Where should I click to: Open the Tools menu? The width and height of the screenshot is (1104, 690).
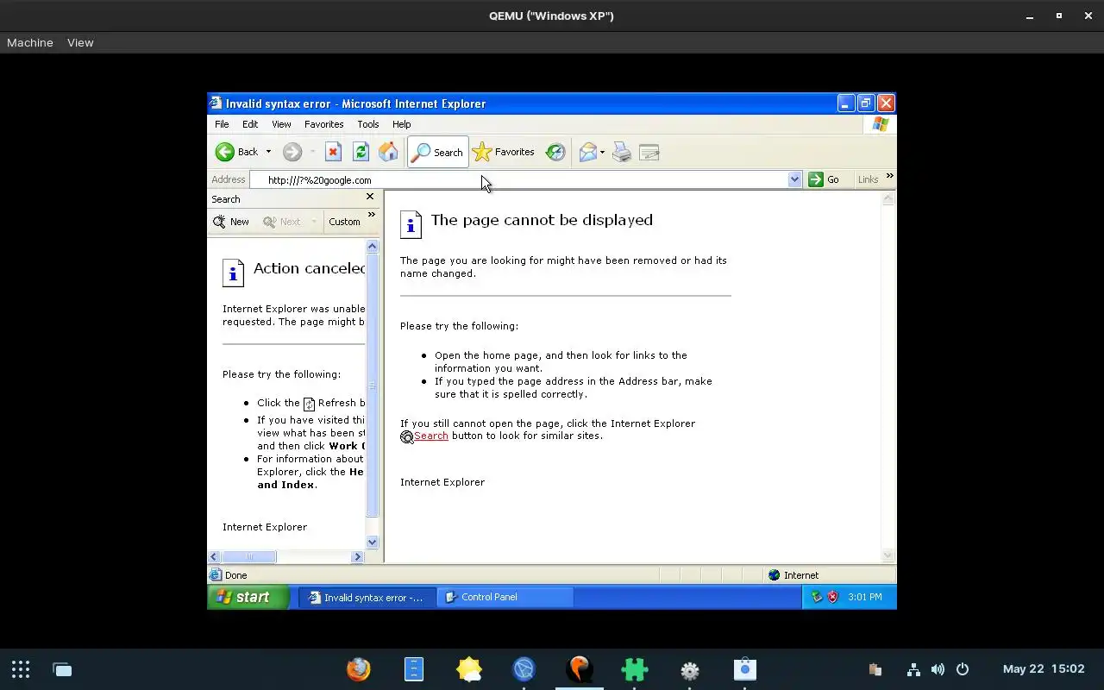point(368,124)
